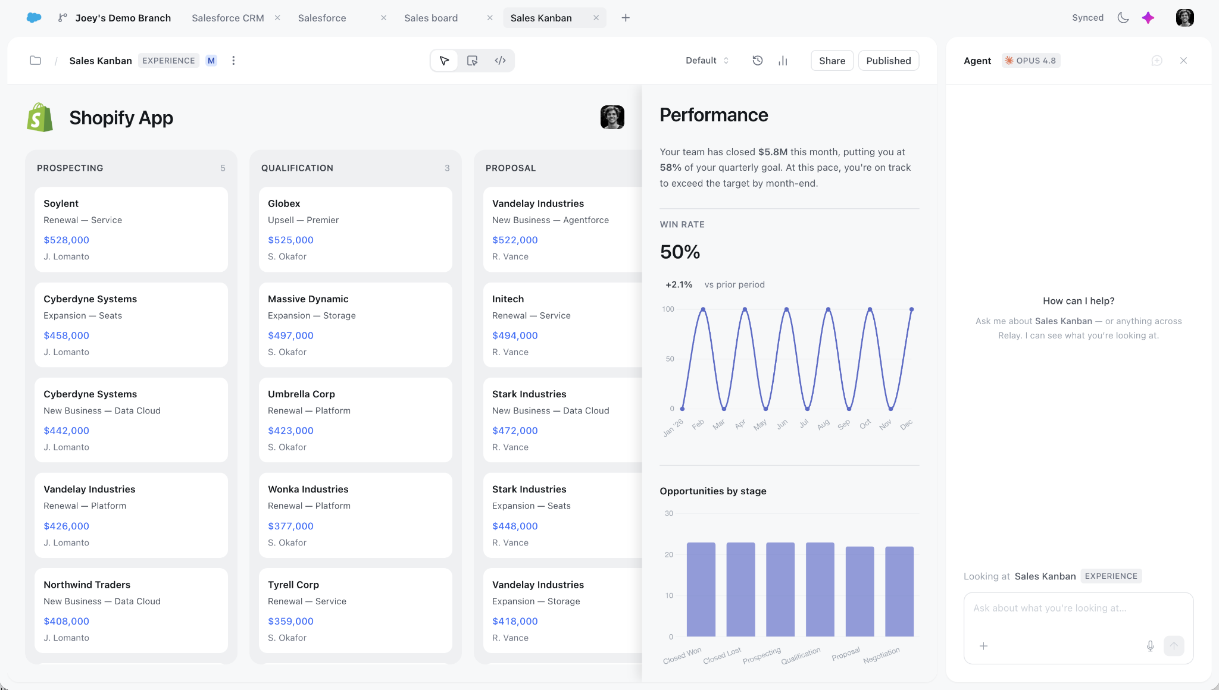Select the Sales Kanban tab
This screenshot has width=1219, height=690.
click(541, 18)
